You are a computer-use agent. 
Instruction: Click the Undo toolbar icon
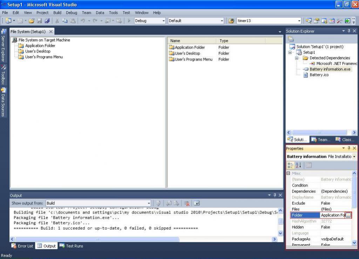tap(83, 21)
